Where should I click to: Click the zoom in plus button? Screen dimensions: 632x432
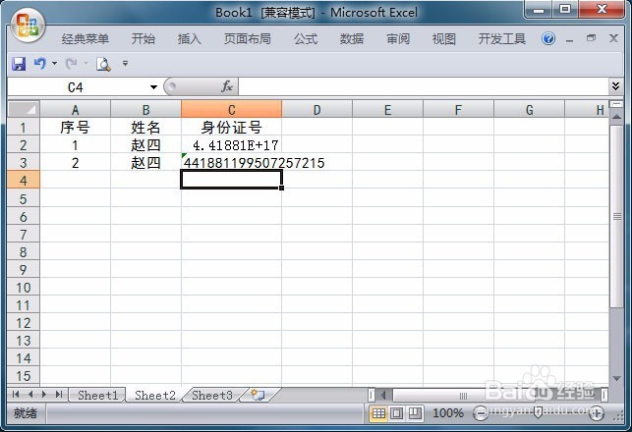pyautogui.click(x=597, y=413)
